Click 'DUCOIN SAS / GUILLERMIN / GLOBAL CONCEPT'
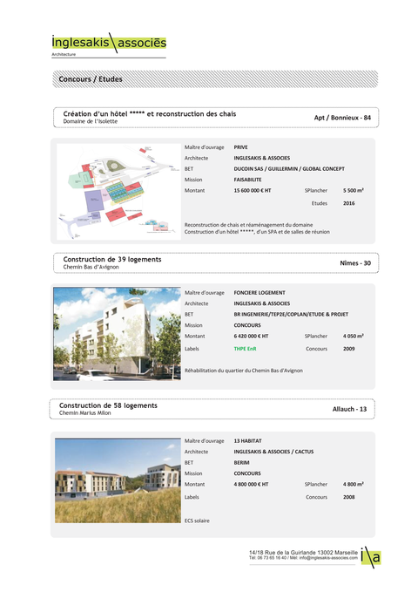The image size is (418, 592). [x=289, y=169]
